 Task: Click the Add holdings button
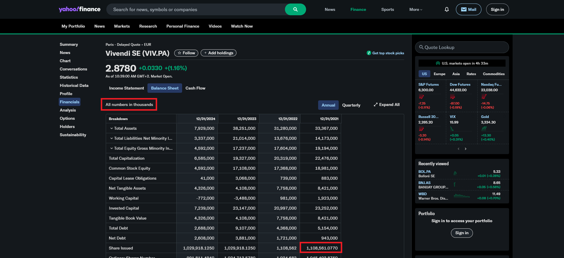click(x=219, y=53)
